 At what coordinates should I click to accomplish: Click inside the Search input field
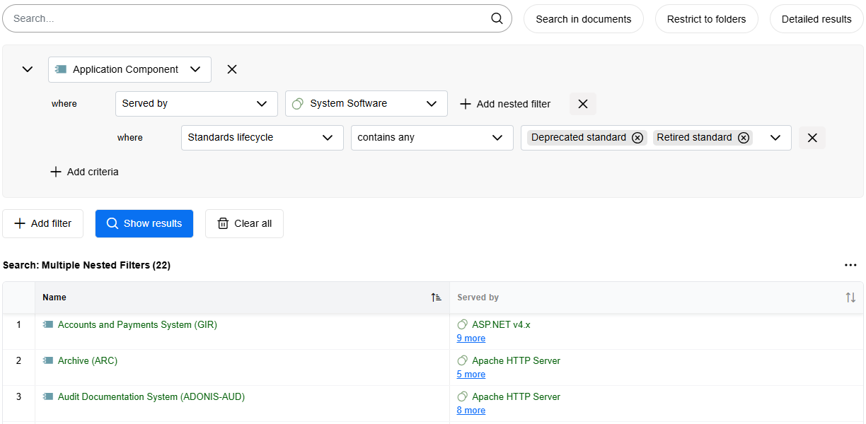[x=212, y=18]
